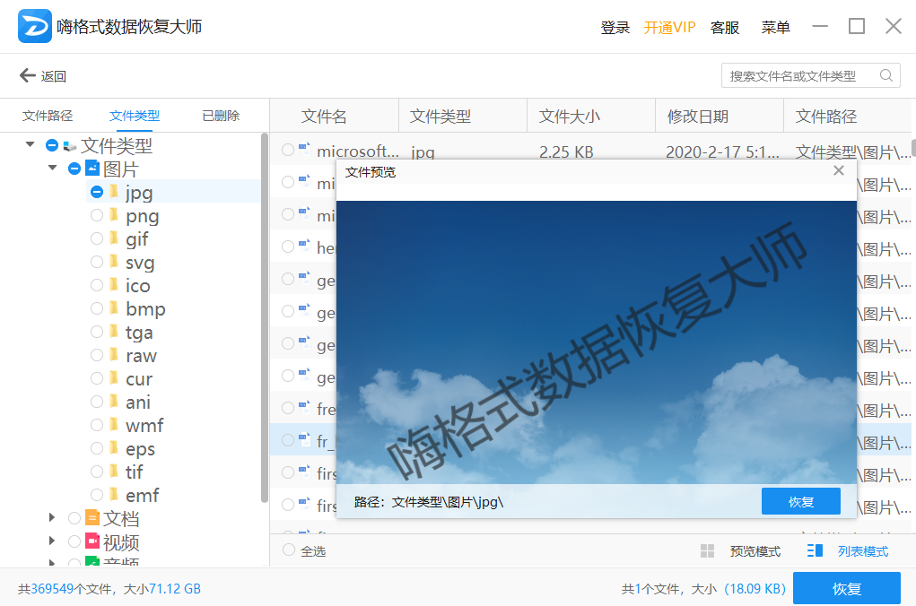
Task: Click the bottom-bar 恢复 recover button
Action: pos(847,588)
